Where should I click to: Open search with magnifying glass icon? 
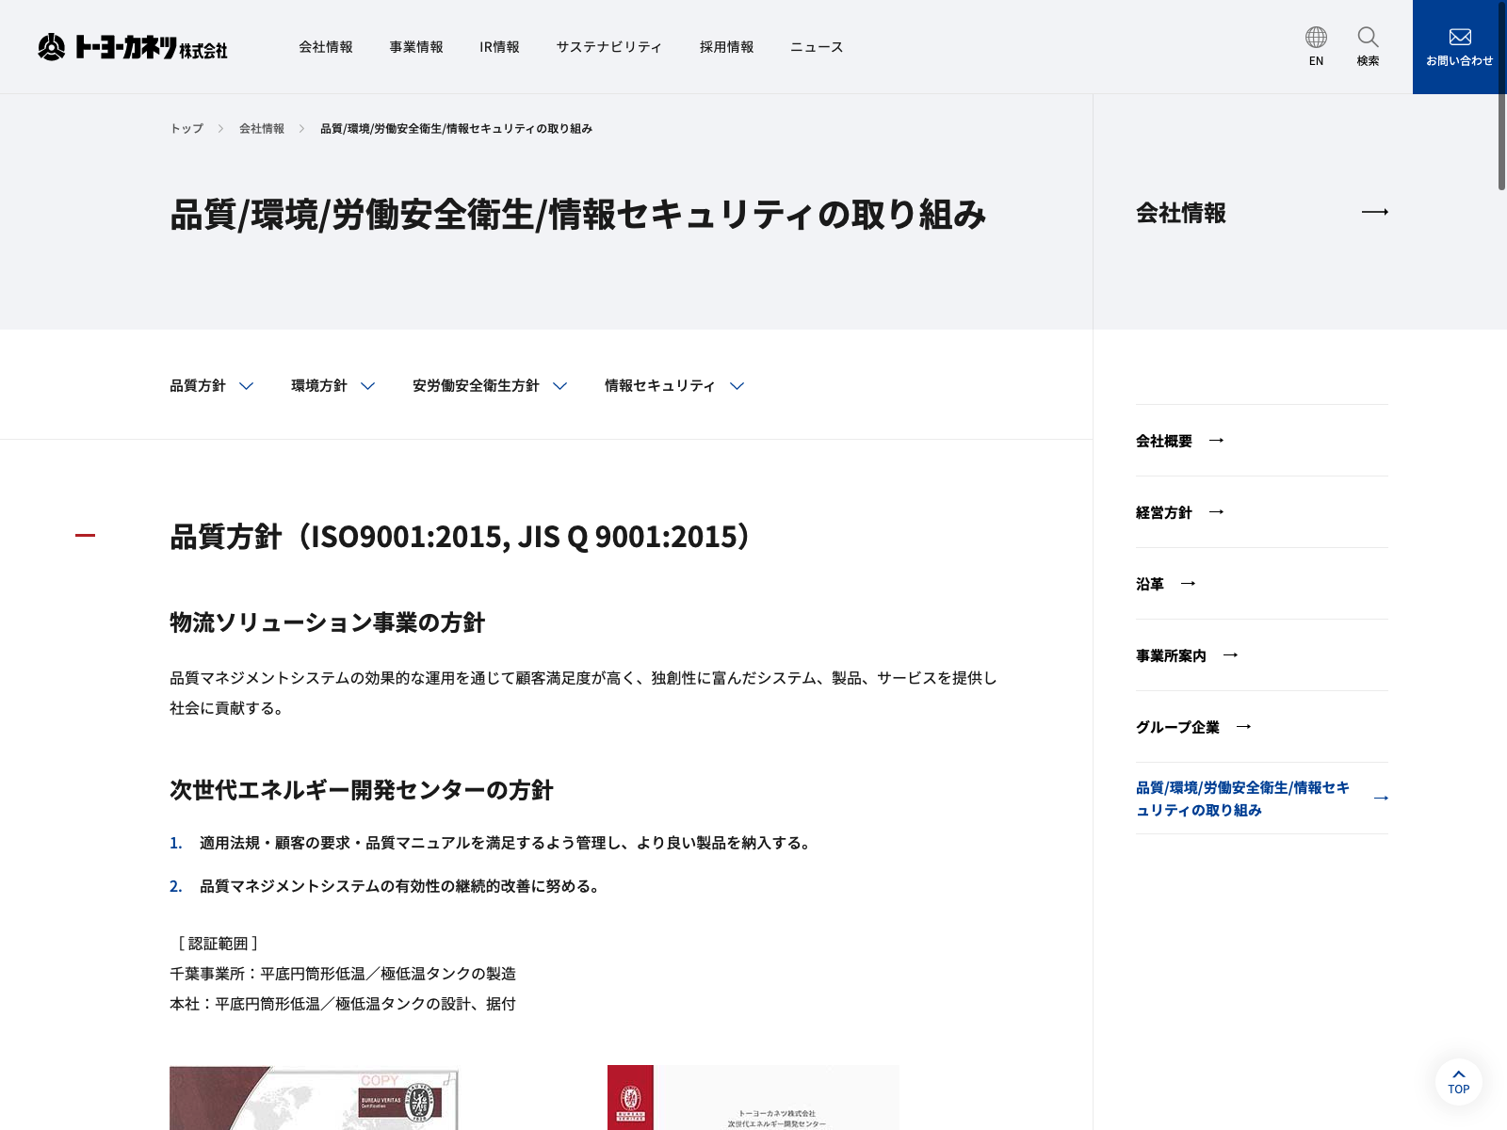(x=1368, y=46)
